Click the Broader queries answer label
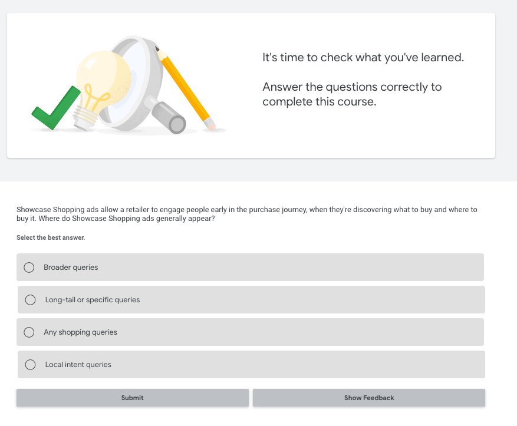 click(71, 267)
